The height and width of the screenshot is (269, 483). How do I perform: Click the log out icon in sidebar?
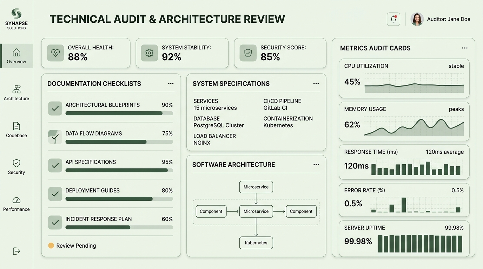16,251
